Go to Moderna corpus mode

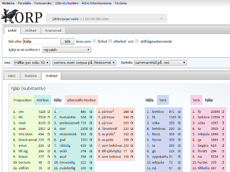pos(8,3)
